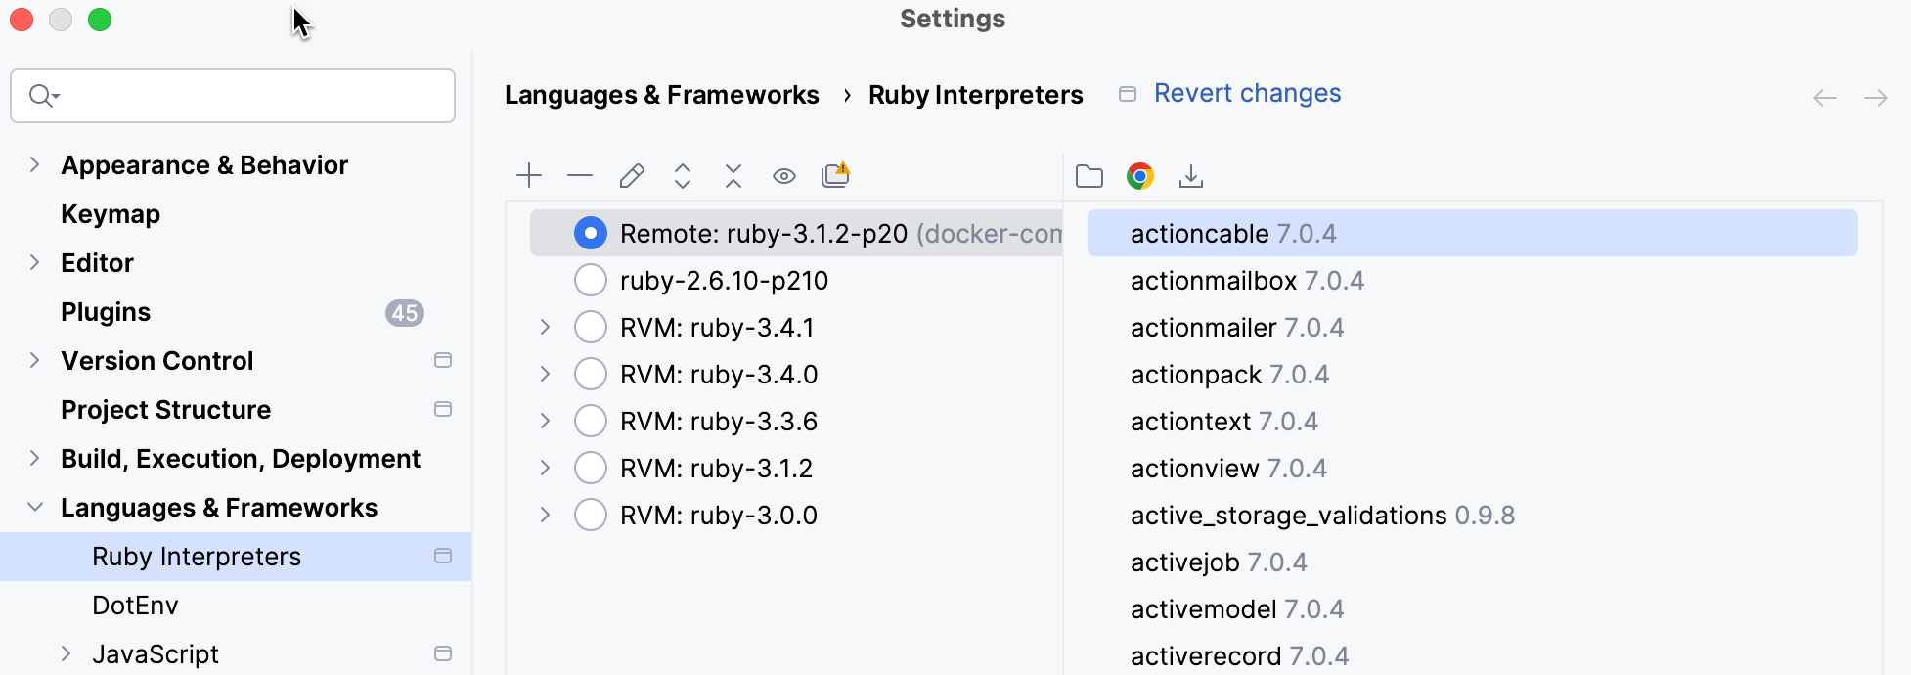
Task: Expand the RVM: ruby-3.0.0 tree node
Action: click(x=545, y=515)
